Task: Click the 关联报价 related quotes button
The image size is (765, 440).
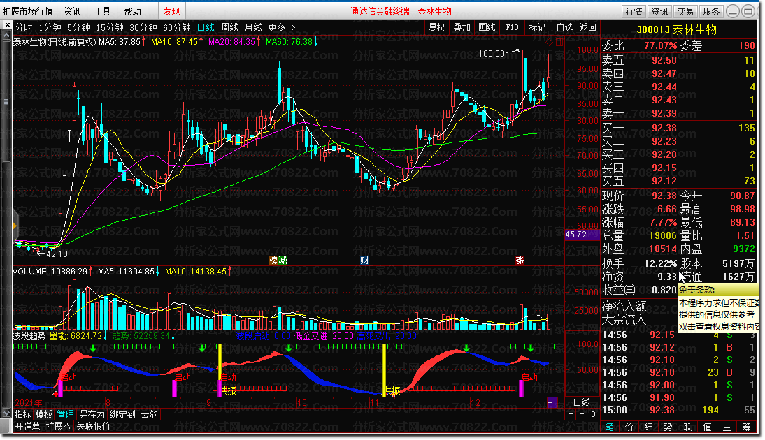Action: 93,426
